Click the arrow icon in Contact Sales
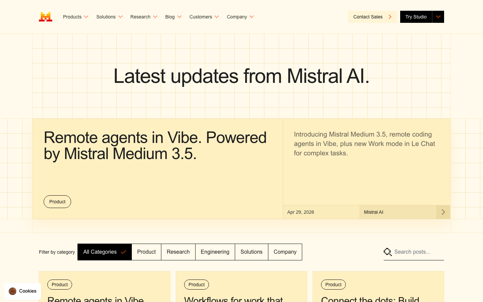This screenshot has width=483, height=302. [x=390, y=17]
